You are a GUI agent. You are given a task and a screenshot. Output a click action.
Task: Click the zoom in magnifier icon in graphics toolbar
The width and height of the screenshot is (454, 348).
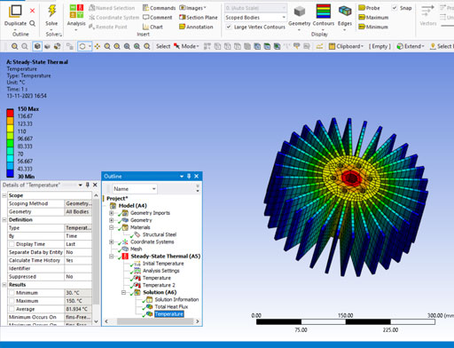pos(14,46)
